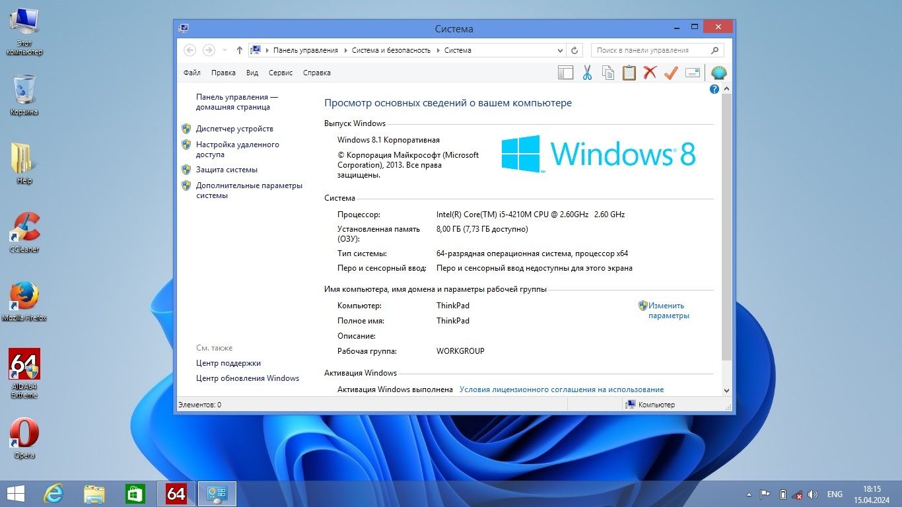This screenshot has width=902, height=507.
Task: Open Internet Explorer from taskbar
Action: point(53,494)
